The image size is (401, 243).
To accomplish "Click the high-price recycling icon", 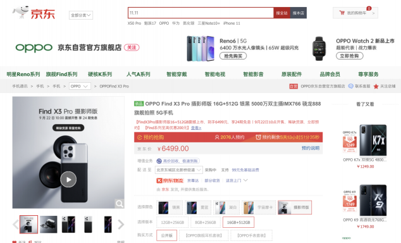I will [x=159, y=161].
